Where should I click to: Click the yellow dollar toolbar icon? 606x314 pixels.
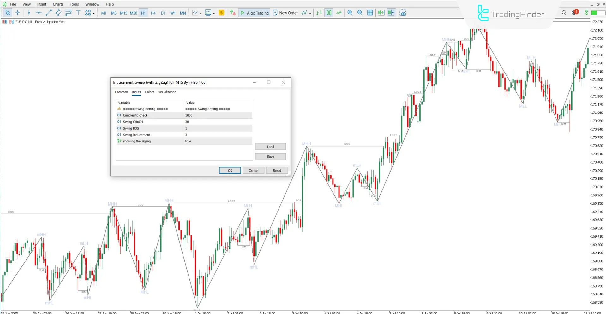click(221, 13)
